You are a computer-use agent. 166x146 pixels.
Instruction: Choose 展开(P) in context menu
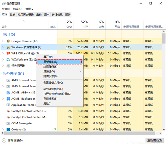(x=59, y=57)
